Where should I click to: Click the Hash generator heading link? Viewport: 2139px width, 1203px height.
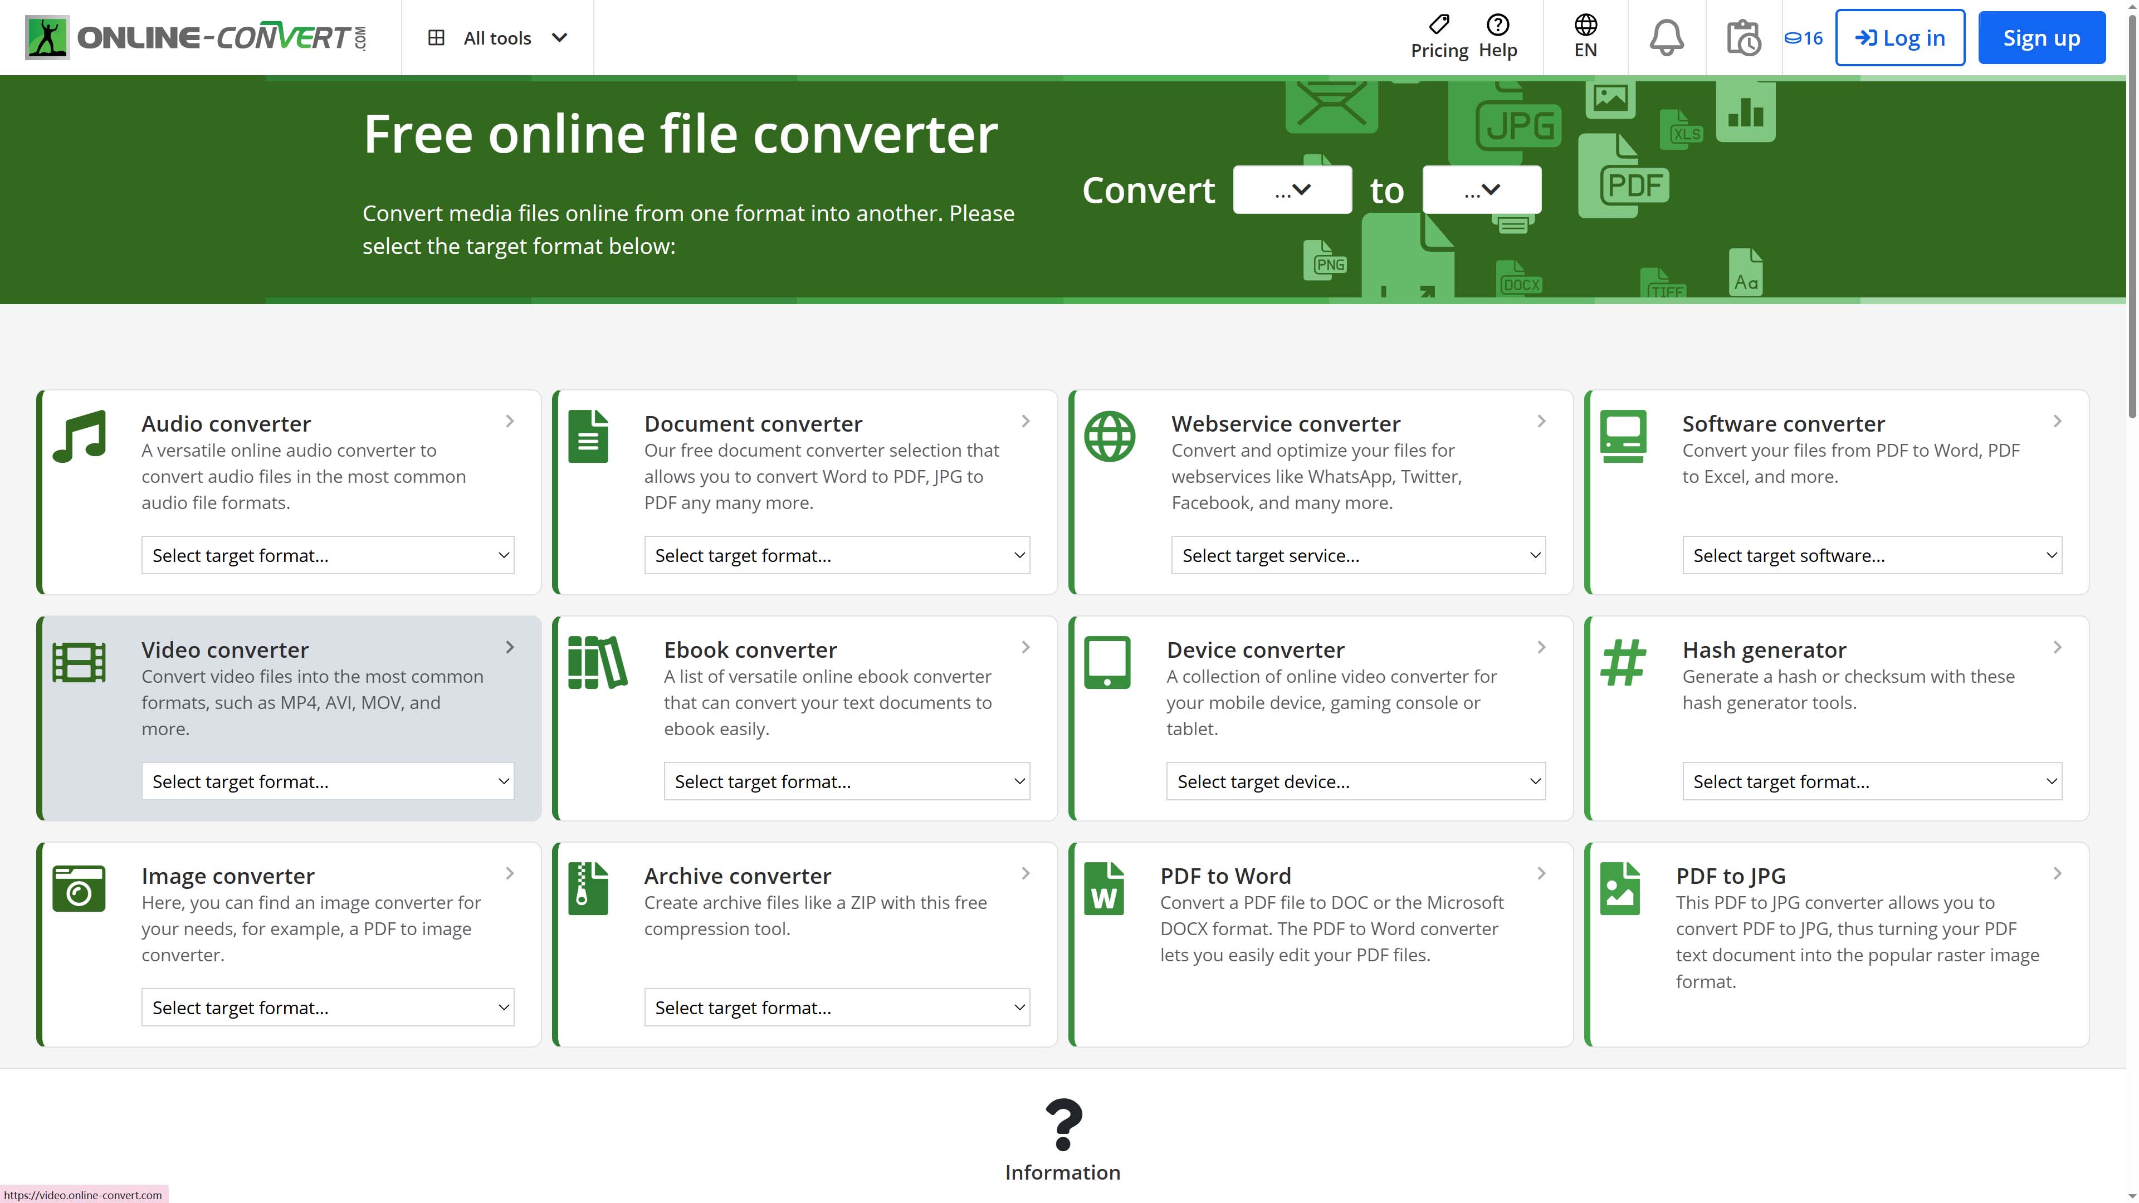click(x=1764, y=649)
